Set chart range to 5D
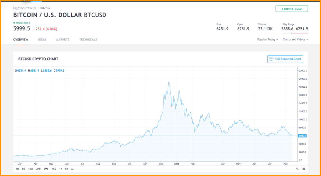 click(x=23, y=169)
